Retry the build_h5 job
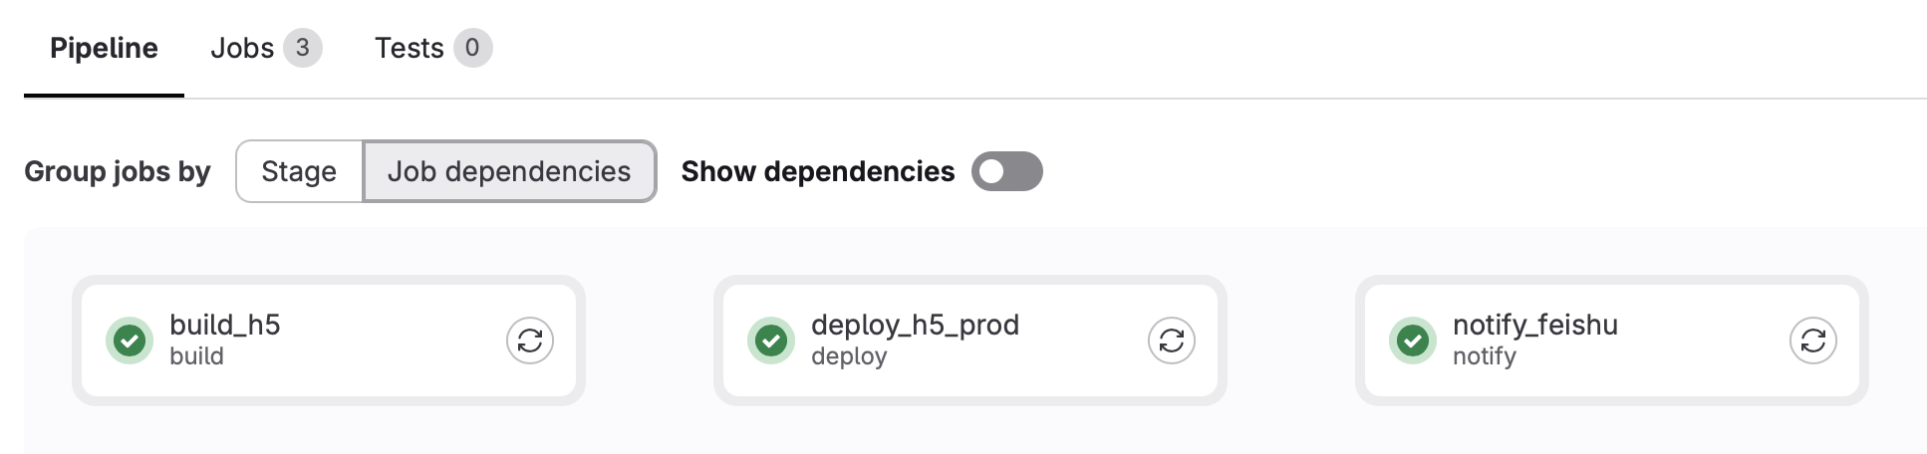1927x454 pixels. (530, 340)
